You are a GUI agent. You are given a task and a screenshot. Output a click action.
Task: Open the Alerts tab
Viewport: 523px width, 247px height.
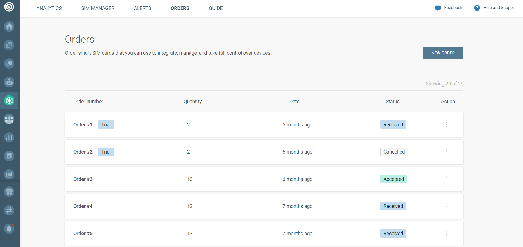pyautogui.click(x=142, y=8)
